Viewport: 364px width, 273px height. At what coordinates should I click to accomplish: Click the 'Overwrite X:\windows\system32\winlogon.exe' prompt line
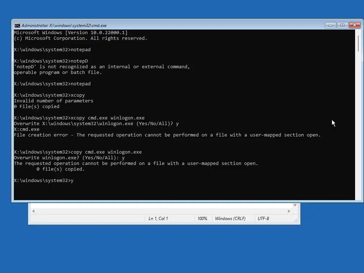96,123
